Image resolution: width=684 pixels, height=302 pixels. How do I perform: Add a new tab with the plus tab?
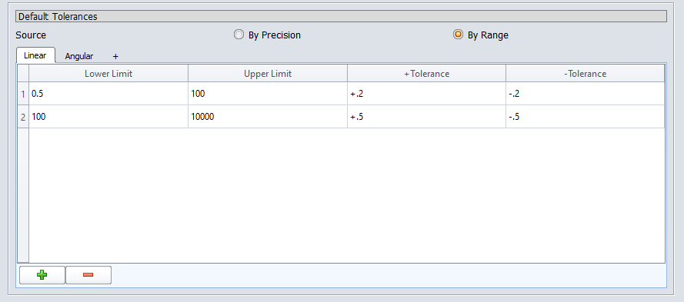(115, 56)
